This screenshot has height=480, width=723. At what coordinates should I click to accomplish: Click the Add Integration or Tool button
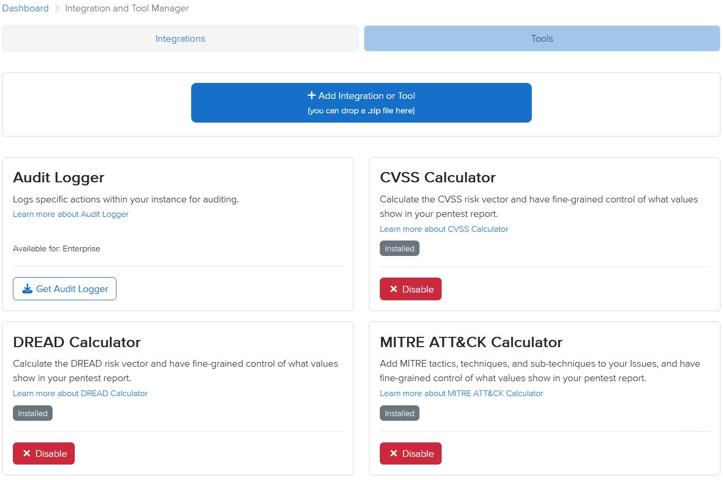tap(361, 102)
